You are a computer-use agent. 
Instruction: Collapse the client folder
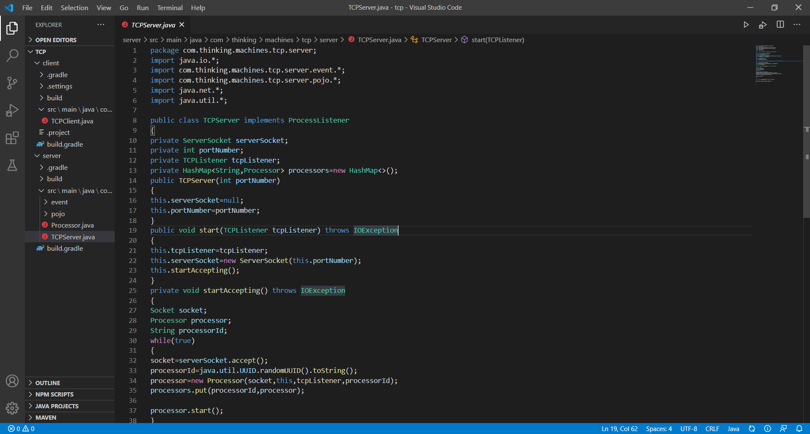(x=70, y=63)
